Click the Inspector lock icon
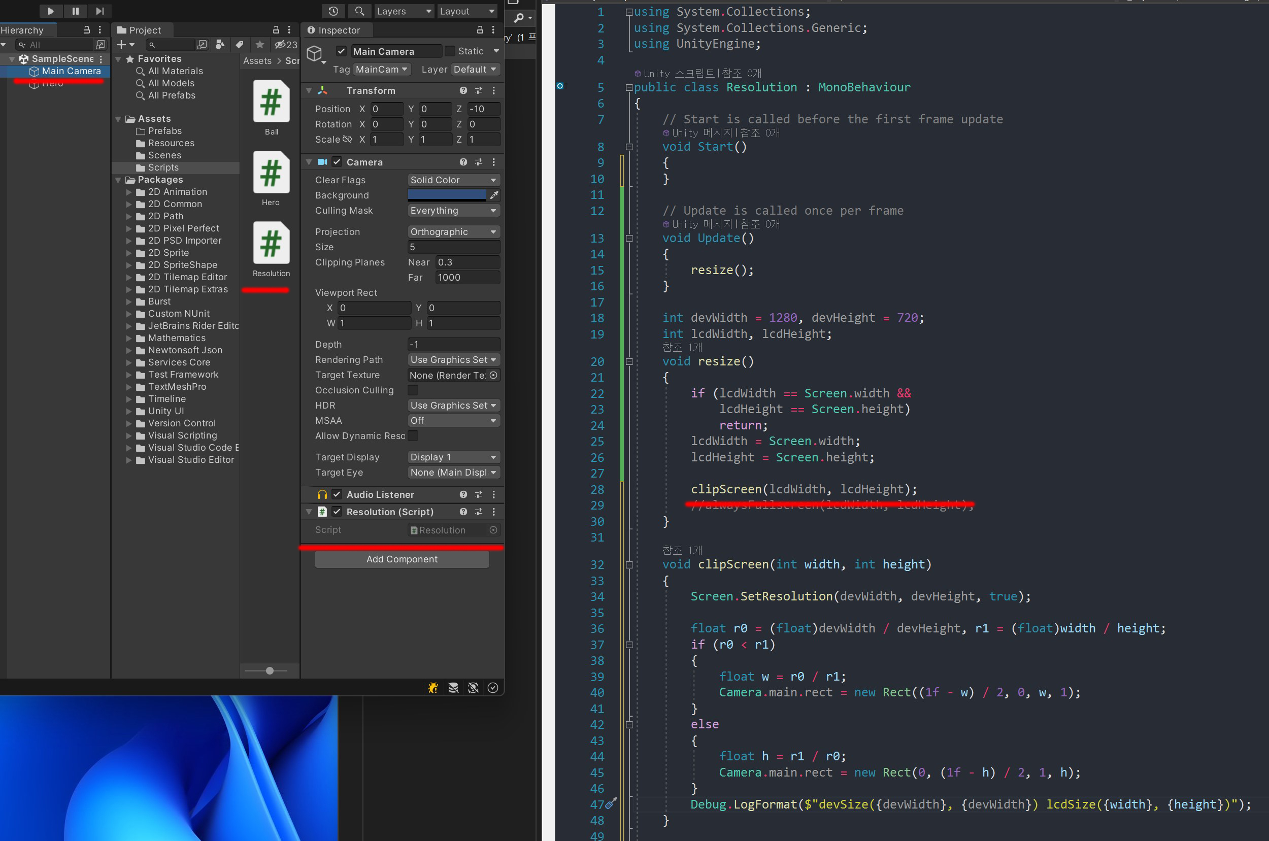This screenshot has width=1269, height=841. click(x=480, y=30)
